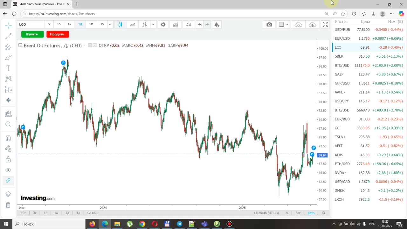The height and width of the screenshot is (229, 407).
Task: Select GAZP in the watchlist
Action: 369,74
